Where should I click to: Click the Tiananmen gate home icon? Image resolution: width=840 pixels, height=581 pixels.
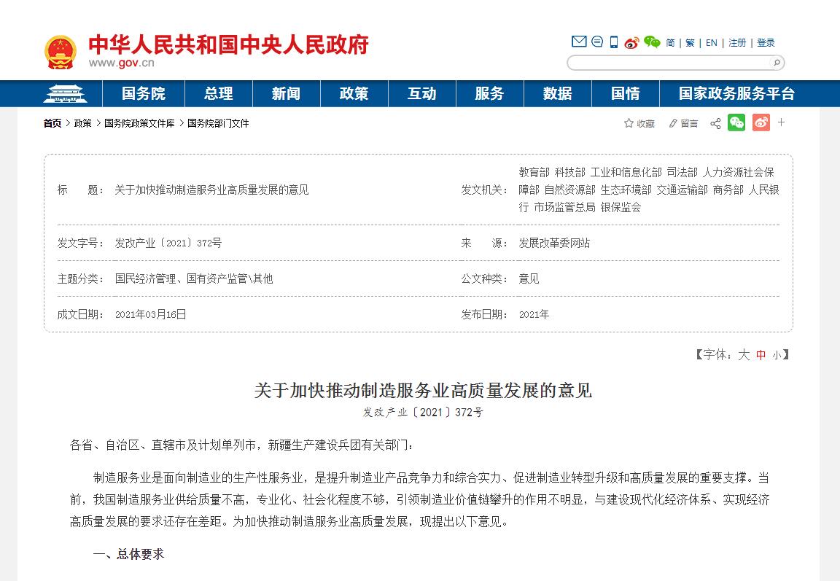point(66,94)
